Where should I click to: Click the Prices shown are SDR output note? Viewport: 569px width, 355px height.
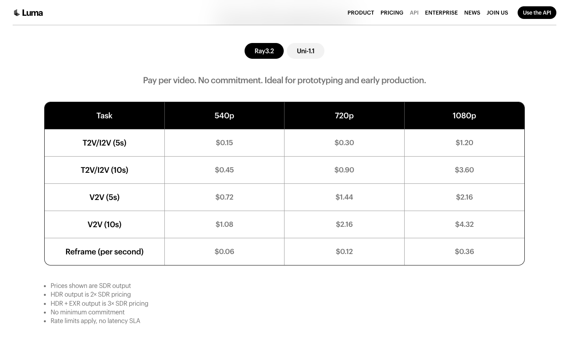click(90, 286)
